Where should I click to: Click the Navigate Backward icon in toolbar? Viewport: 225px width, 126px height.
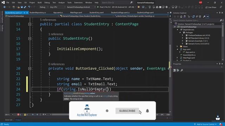pos(5,7)
